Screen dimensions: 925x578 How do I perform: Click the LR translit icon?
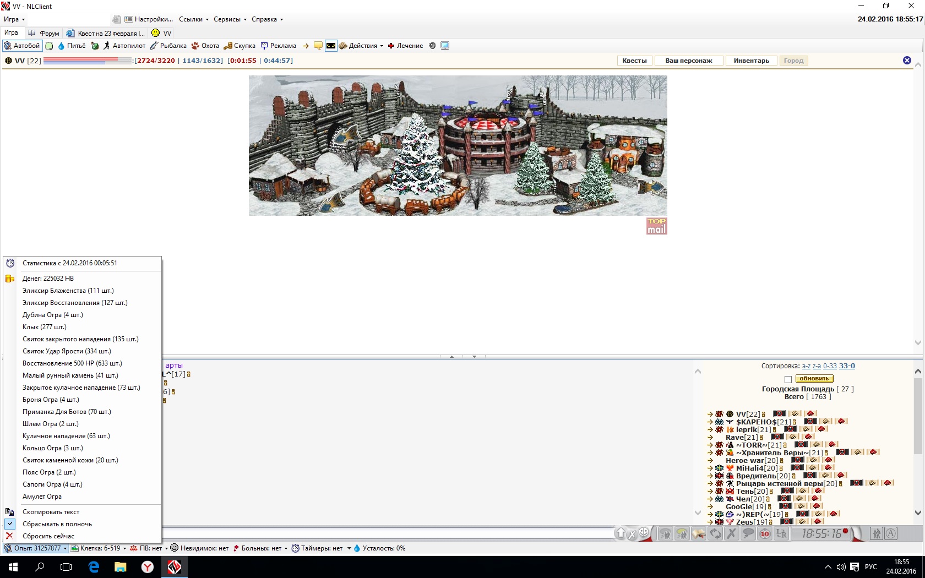781,533
